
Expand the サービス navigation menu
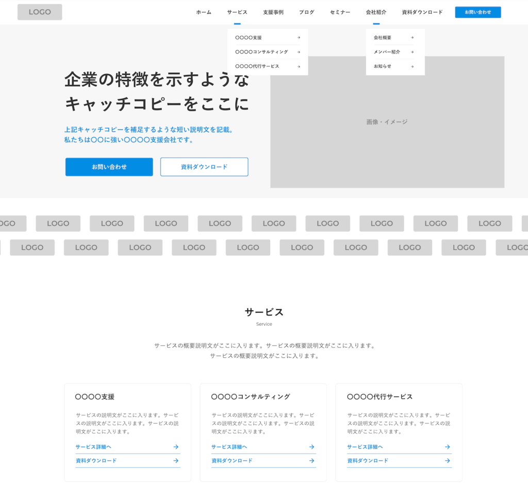click(237, 12)
